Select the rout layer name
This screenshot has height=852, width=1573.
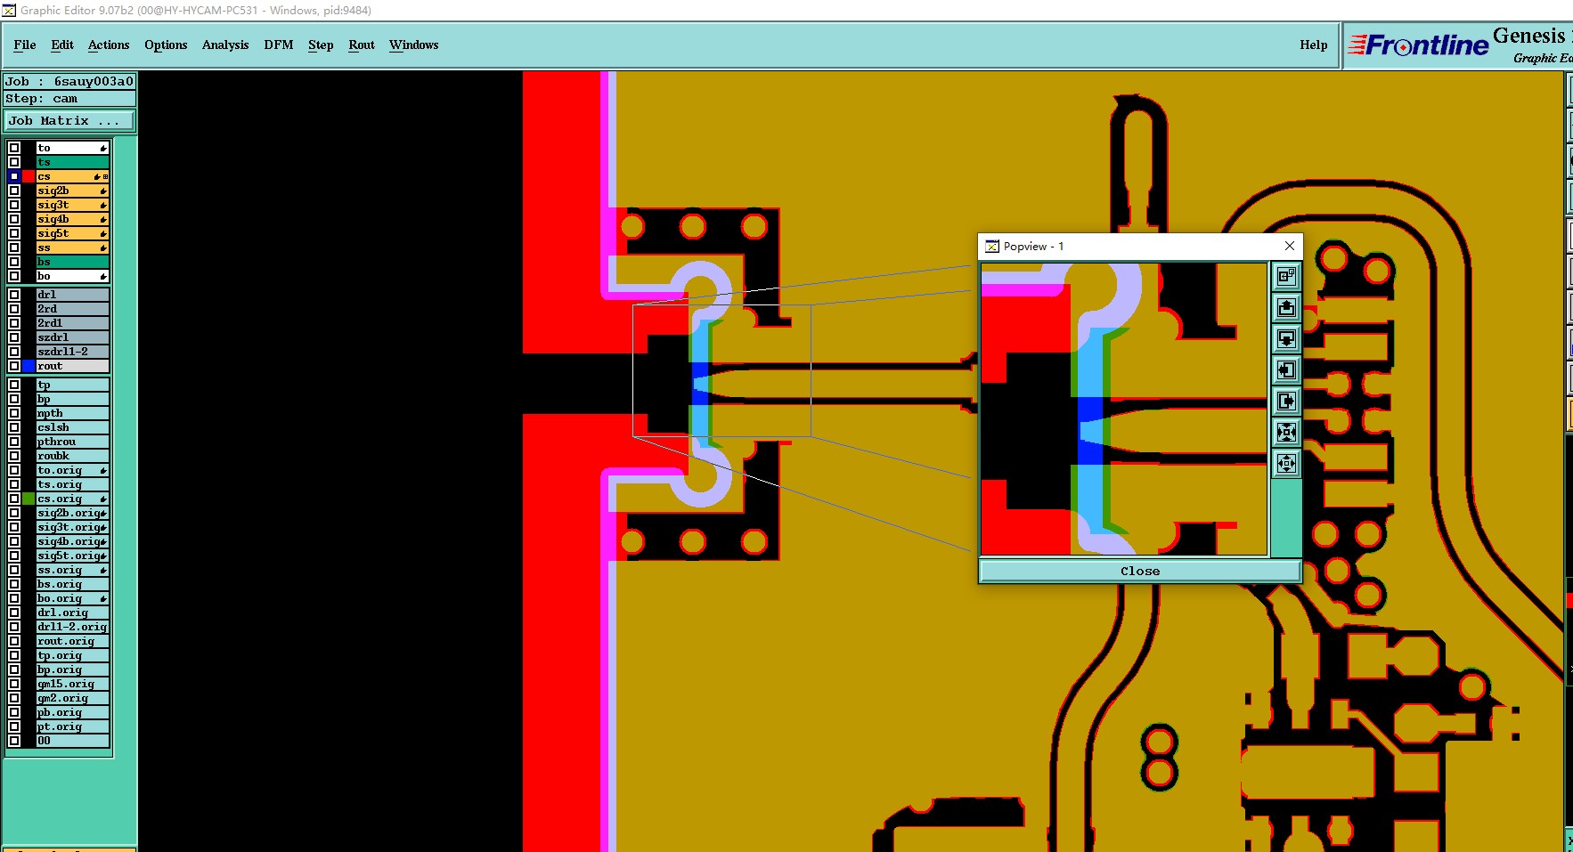point(72,366)
